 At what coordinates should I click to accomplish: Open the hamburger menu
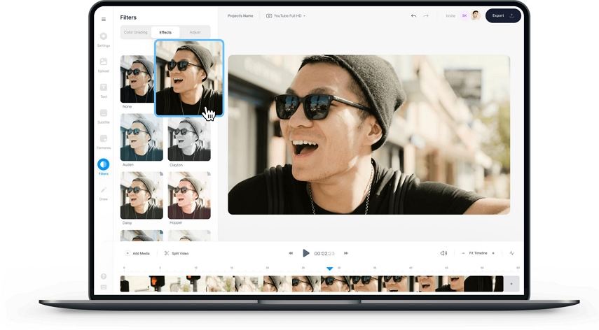[104, 19]
